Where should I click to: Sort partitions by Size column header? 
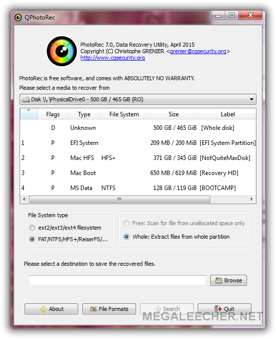pyautogui.click(x=174, y=114)
